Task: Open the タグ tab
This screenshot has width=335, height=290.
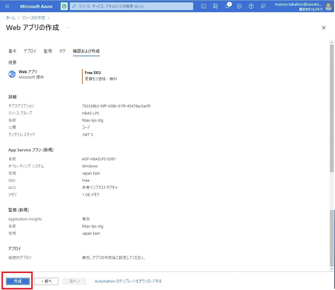Action: 62,51
